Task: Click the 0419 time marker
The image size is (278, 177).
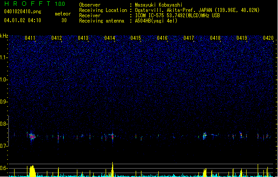Action: click(x=242, y=38)
